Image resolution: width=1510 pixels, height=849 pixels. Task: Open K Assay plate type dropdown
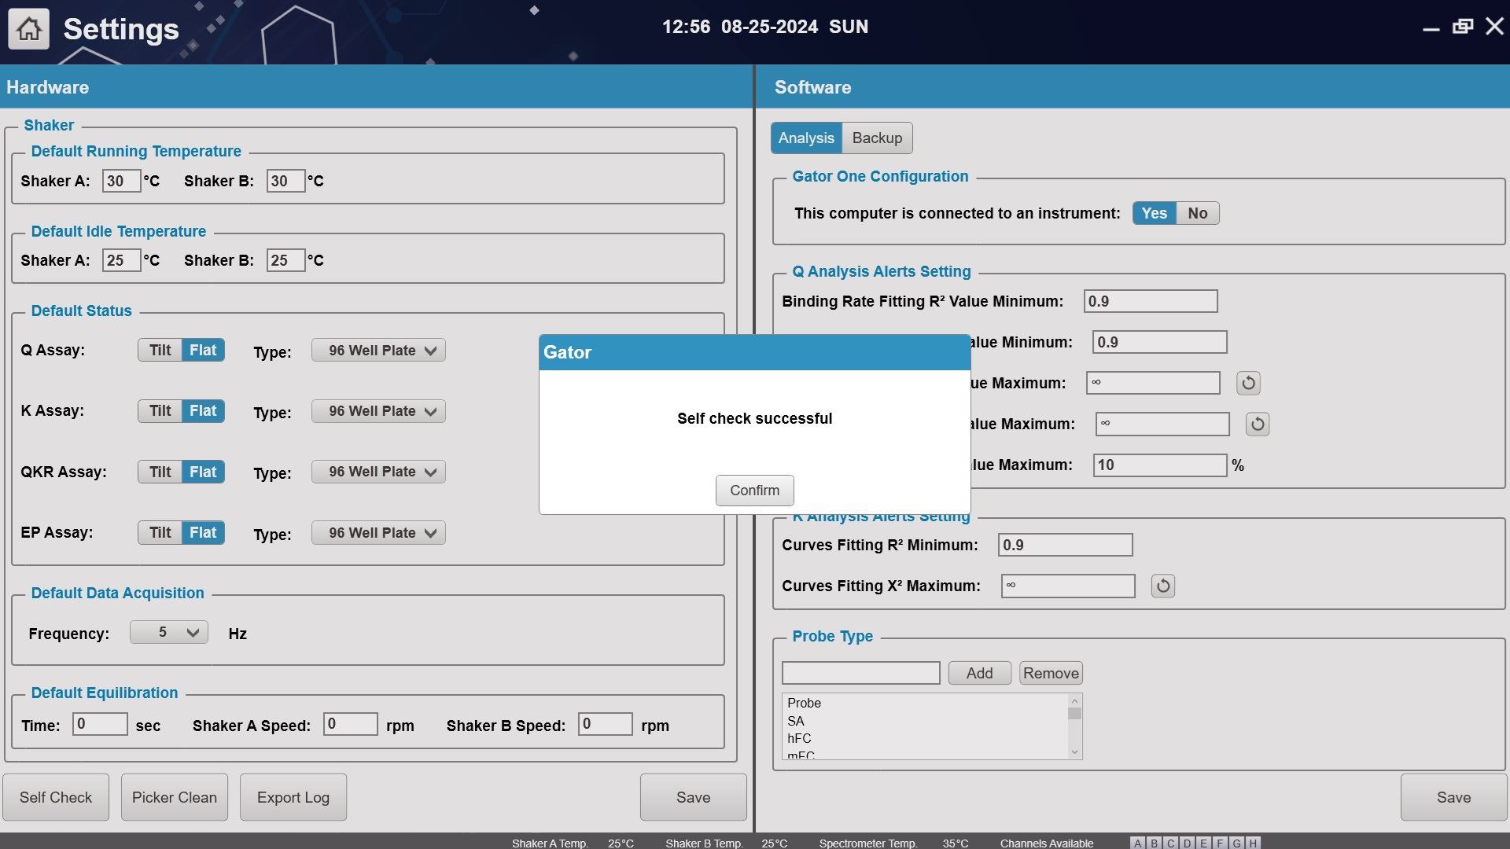pyautogui.click(x=378, y=410)
